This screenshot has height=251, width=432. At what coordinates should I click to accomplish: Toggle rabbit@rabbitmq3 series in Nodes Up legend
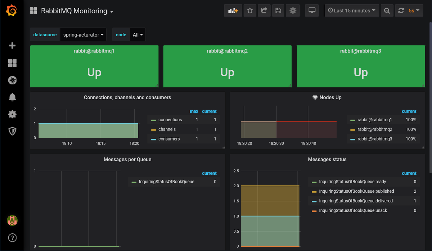point(375,139)
